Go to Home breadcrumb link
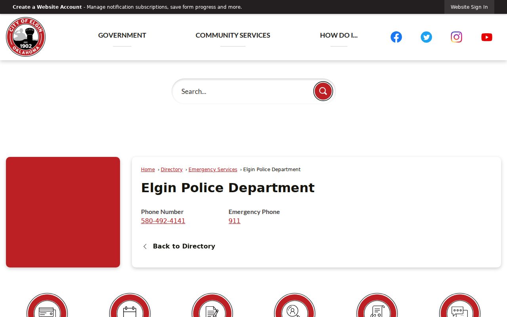The image size is (507, 317). pyautogui.click(x=148, y=170)
